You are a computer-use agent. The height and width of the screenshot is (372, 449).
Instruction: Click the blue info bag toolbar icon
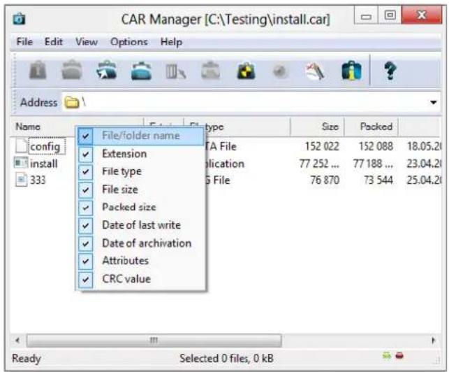coord(351,70)
